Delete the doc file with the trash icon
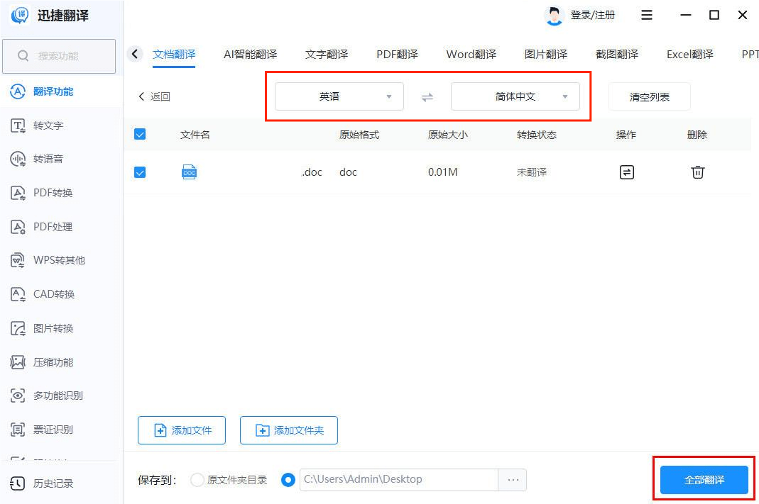The width and height of the screenshot is (759, 504). [x=697, y=172]
